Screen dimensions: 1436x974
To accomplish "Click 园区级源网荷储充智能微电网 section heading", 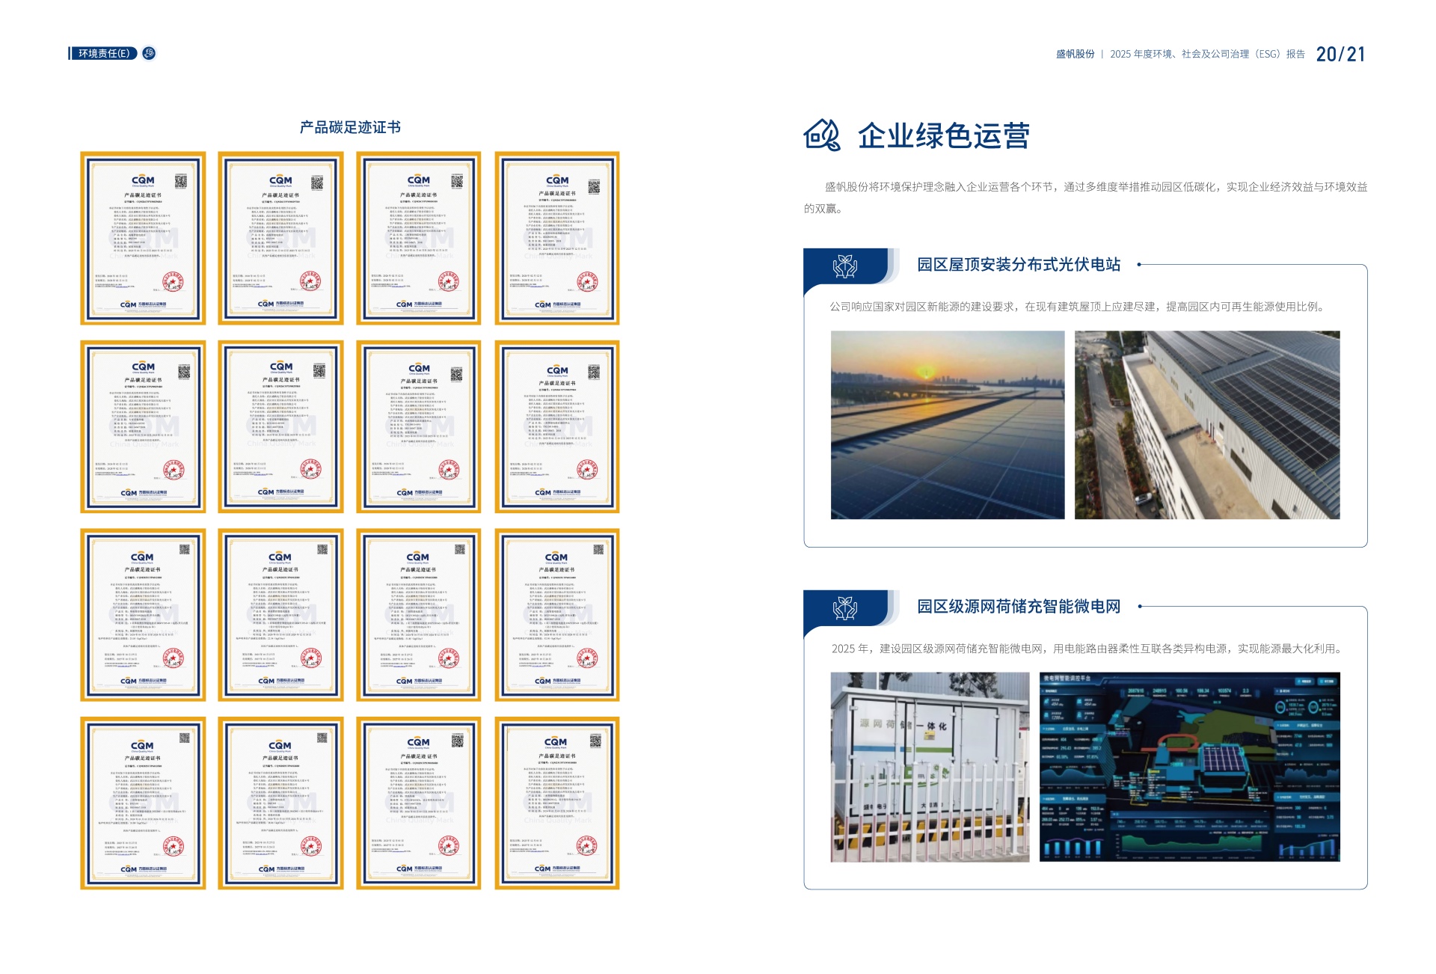I will click(x=1019, y=606).
